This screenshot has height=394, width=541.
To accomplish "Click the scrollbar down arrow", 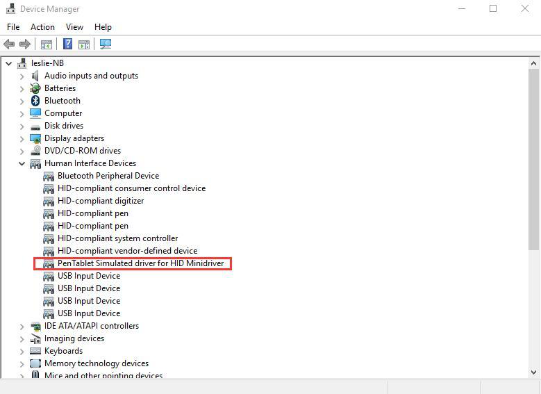I will pos(533,372).
